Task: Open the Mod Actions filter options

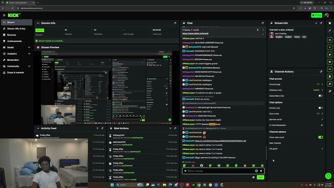Action: coord(170,128)
